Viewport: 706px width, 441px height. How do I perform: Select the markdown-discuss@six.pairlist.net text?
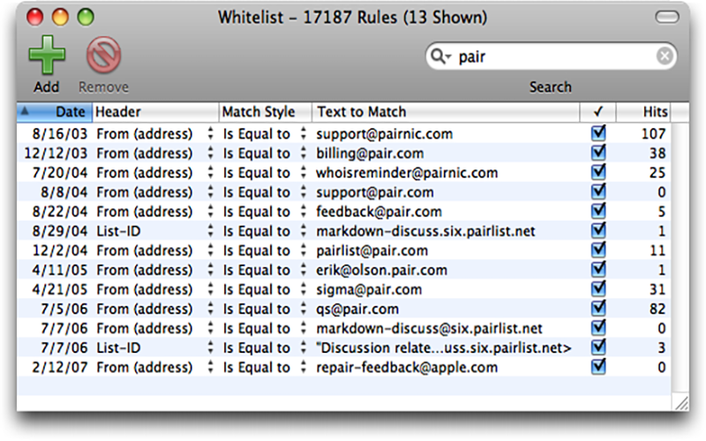(429, 328)
